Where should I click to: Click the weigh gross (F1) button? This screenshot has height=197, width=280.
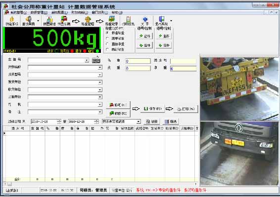[118, 105]
